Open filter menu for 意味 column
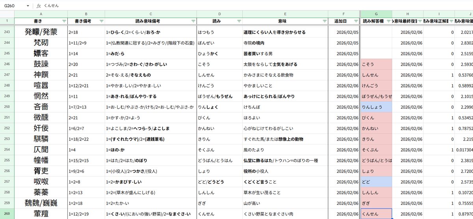 pyautogui.click(x=324, y=21)
